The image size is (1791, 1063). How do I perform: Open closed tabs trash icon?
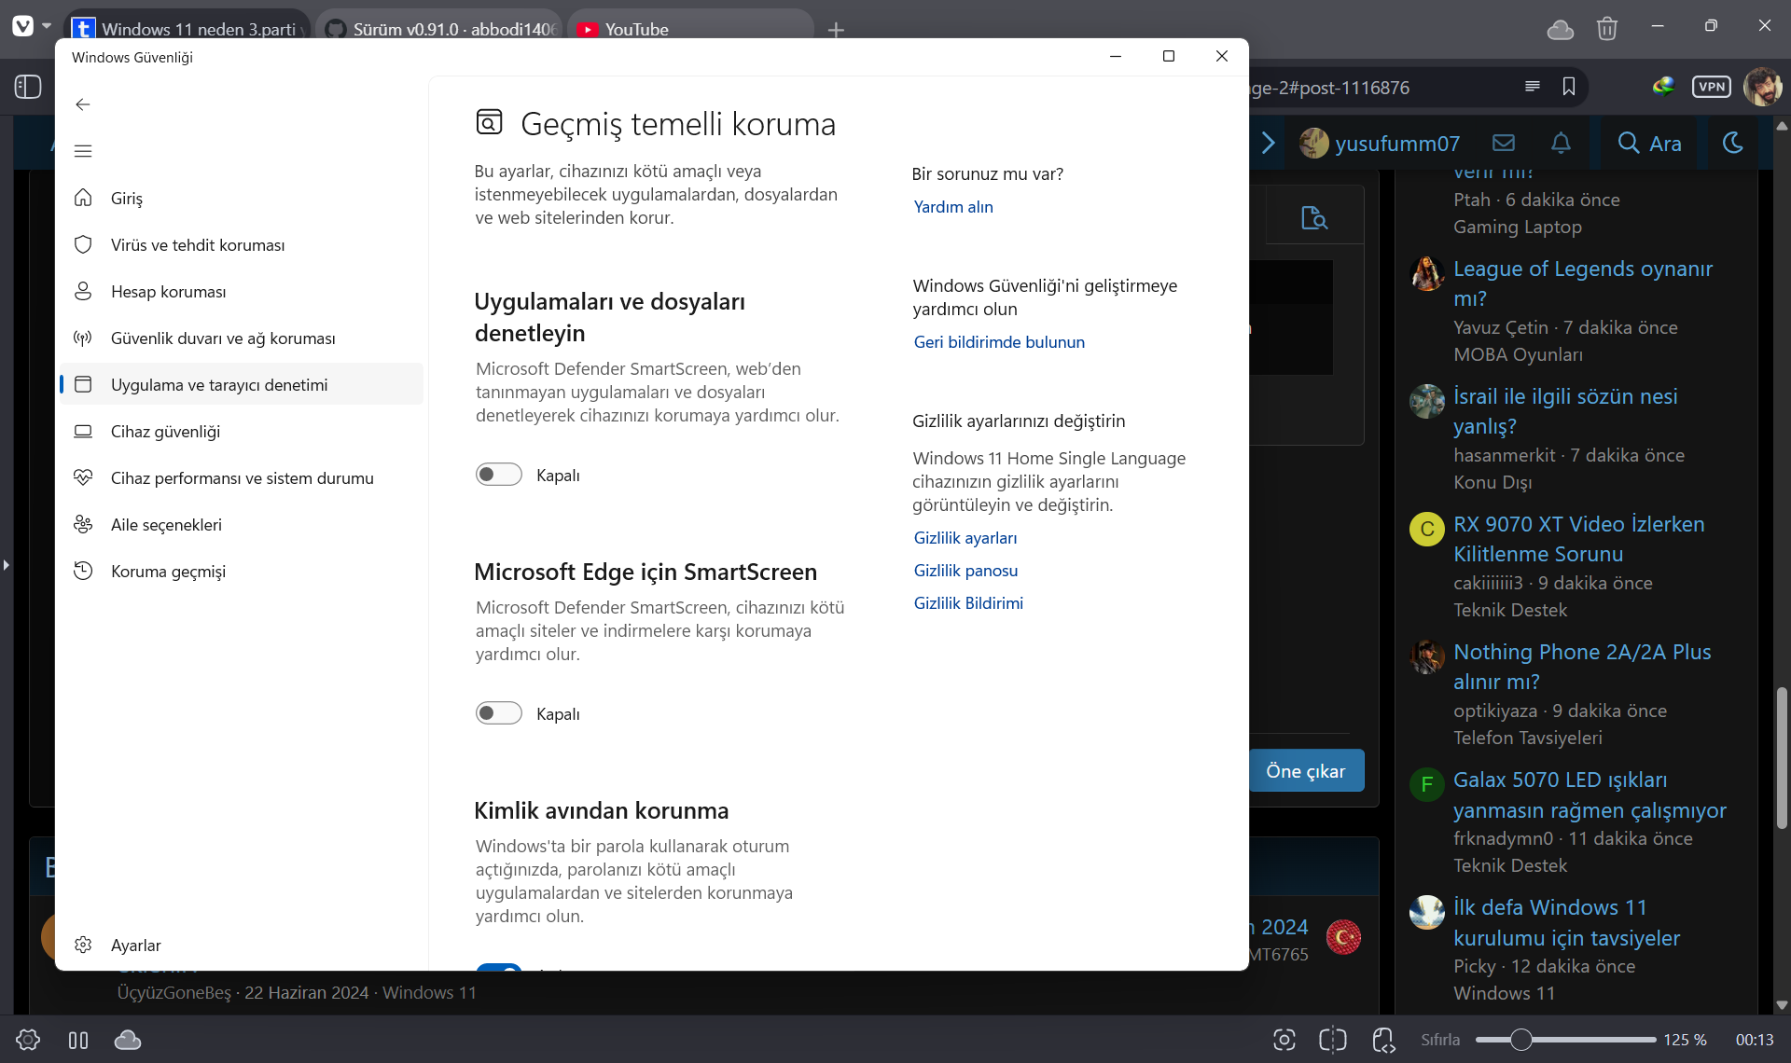tap(1607, 29)
